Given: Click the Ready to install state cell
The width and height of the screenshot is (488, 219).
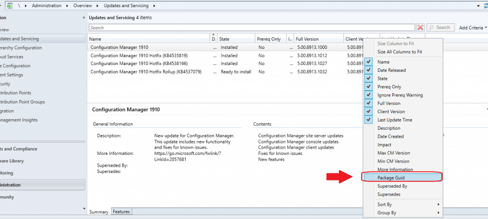Looking at the screenshot, I should (236, 72).
